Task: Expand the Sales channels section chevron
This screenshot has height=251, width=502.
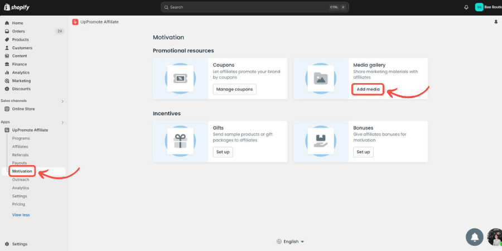Action: (x=62, y=101)
